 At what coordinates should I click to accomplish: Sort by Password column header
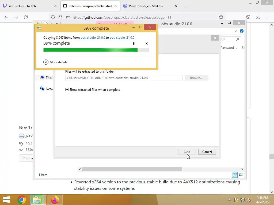[229, 48]
